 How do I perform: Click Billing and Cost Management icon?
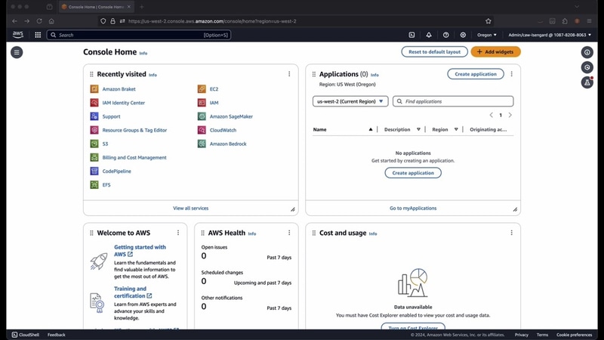94,157
